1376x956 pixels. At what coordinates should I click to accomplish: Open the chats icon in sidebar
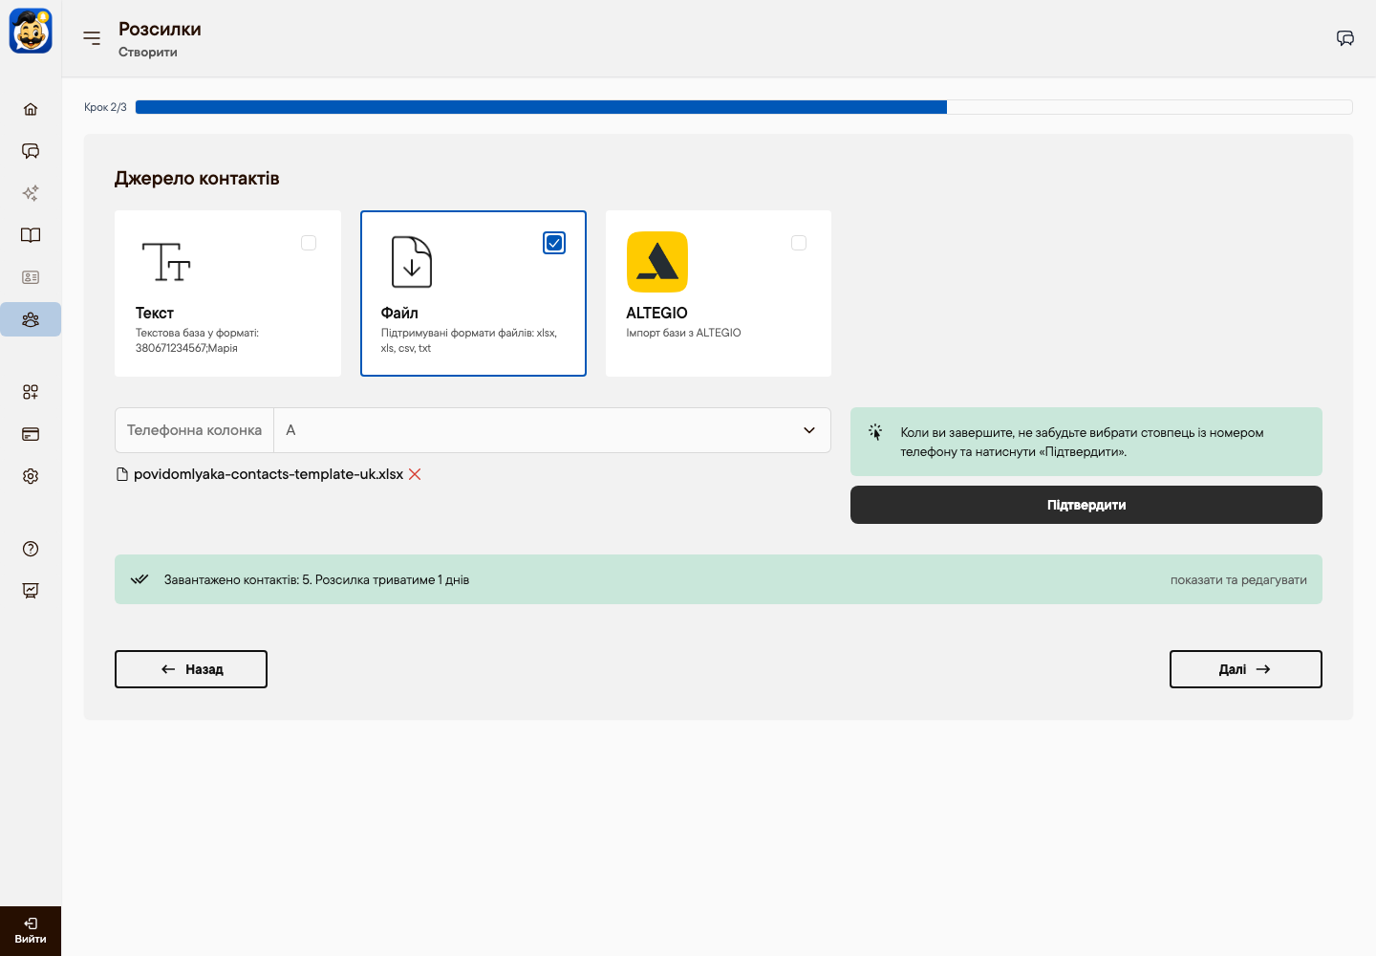[31, 151]
